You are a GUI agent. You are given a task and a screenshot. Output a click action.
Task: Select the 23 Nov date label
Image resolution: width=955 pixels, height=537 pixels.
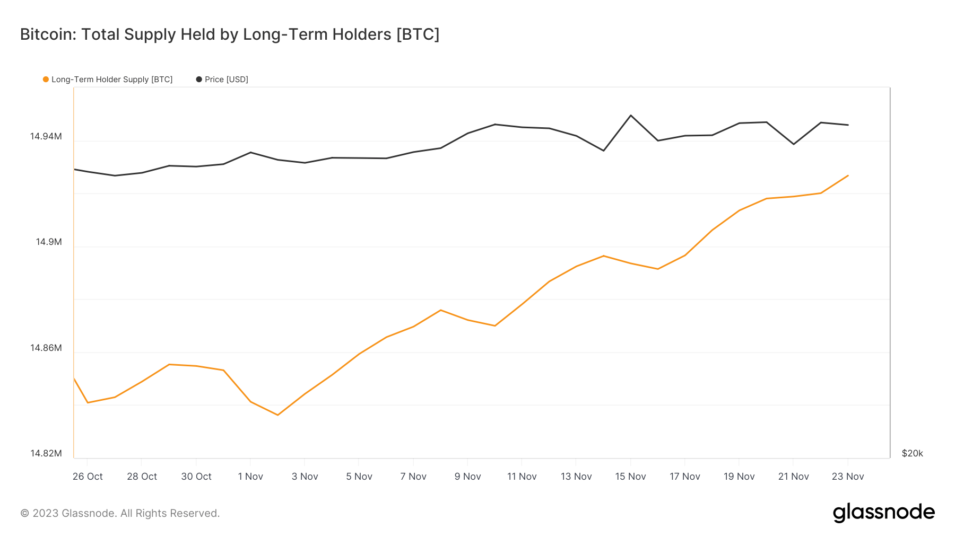pos(848,477)
